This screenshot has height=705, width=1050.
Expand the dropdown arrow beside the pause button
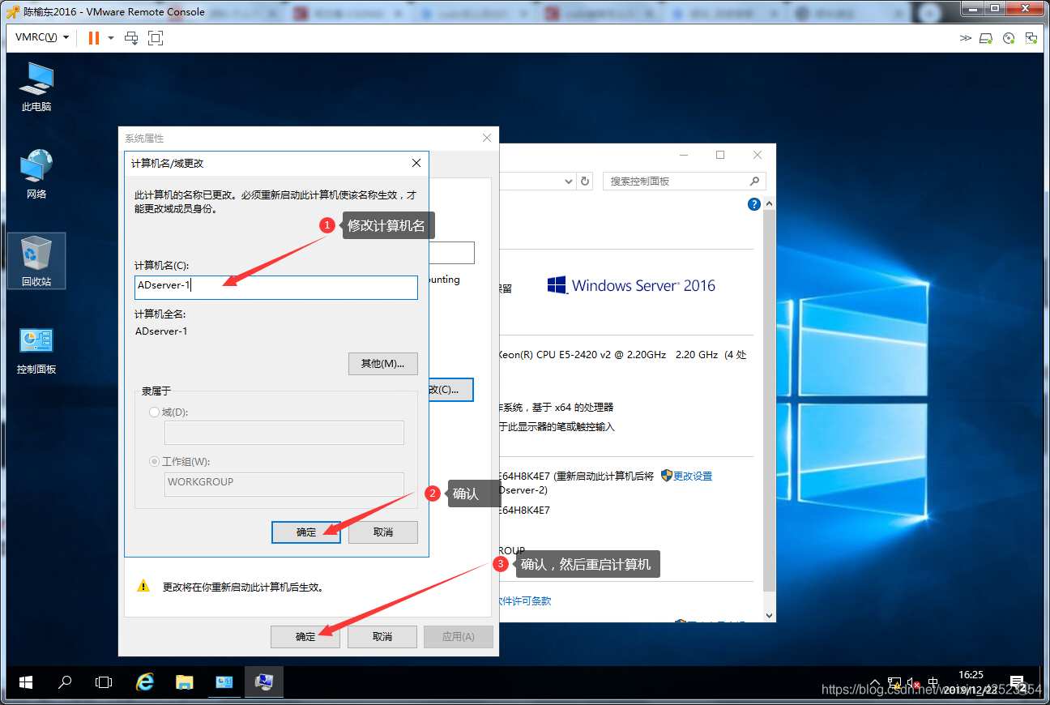tap(111, 38)
